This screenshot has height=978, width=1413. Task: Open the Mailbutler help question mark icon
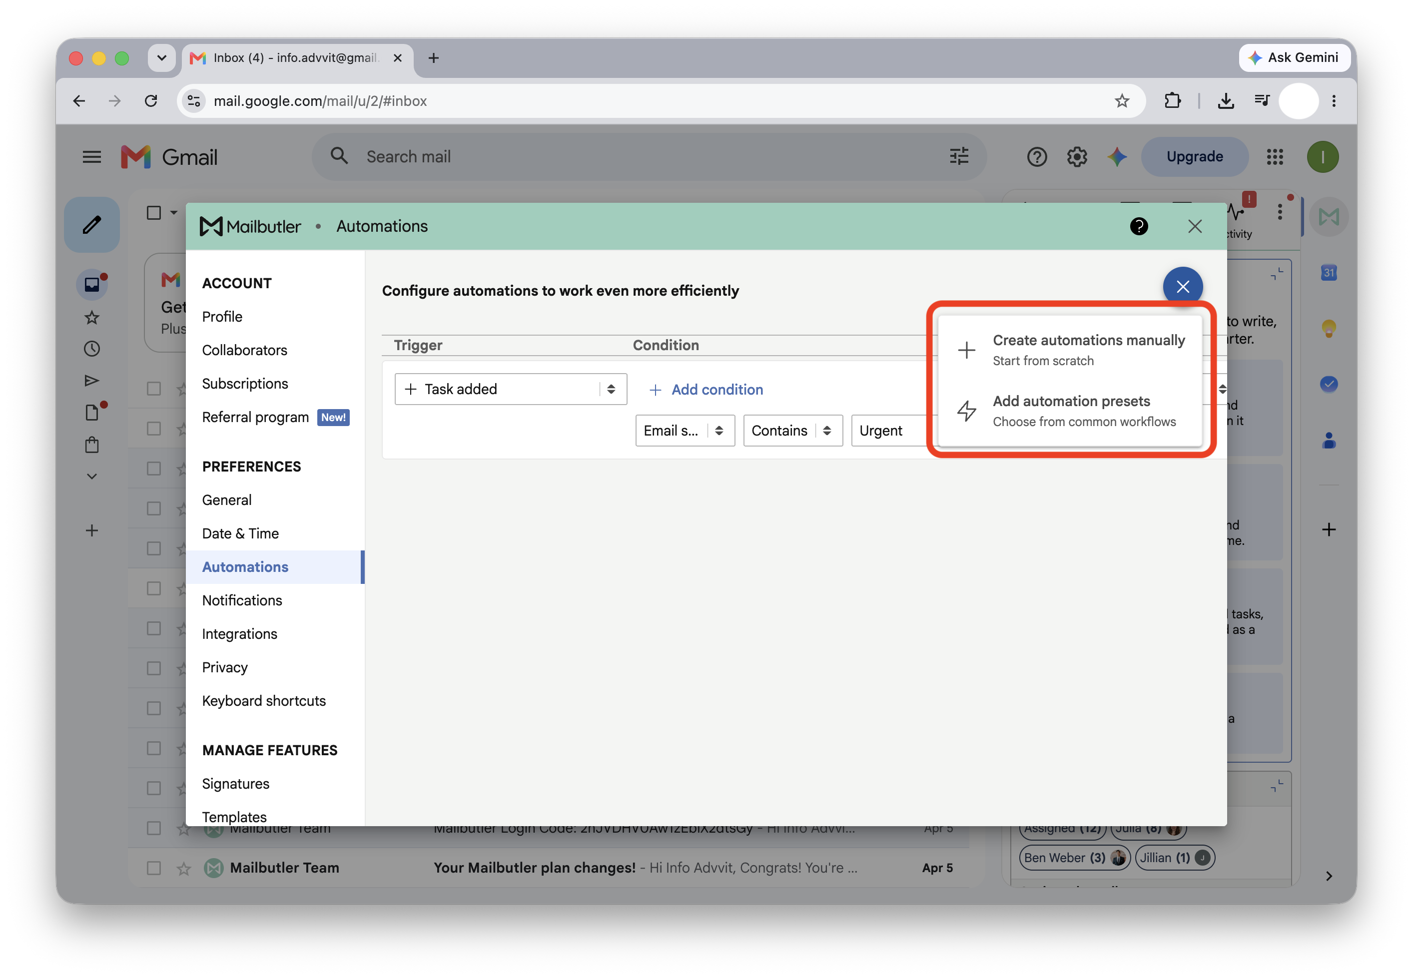tap(1138, 226)
